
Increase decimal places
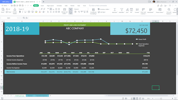tap(85, 12)
